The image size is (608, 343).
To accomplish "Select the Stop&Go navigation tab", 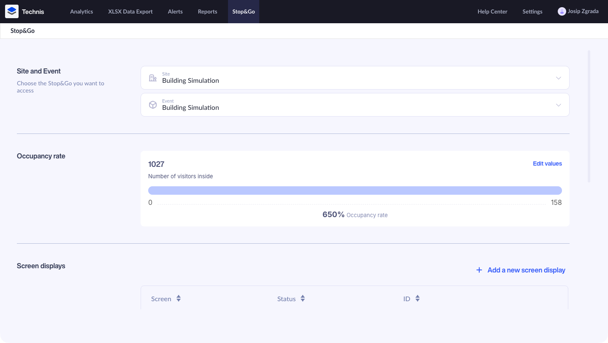I will pos(244,11).
